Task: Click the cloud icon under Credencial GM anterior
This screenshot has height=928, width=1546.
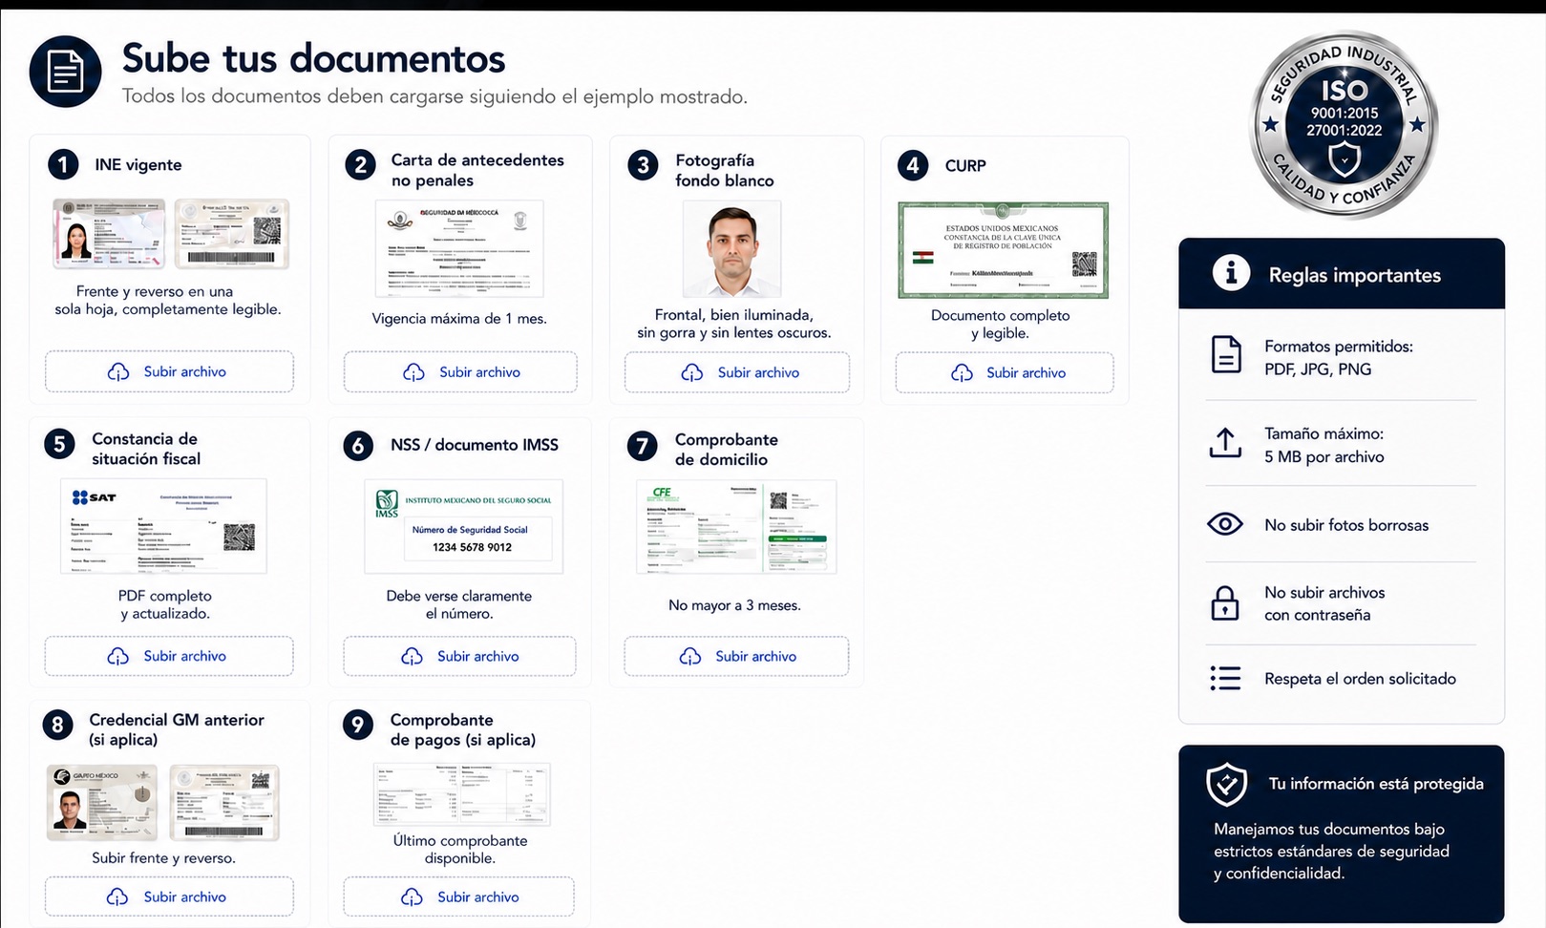Action: click(117, 896)
